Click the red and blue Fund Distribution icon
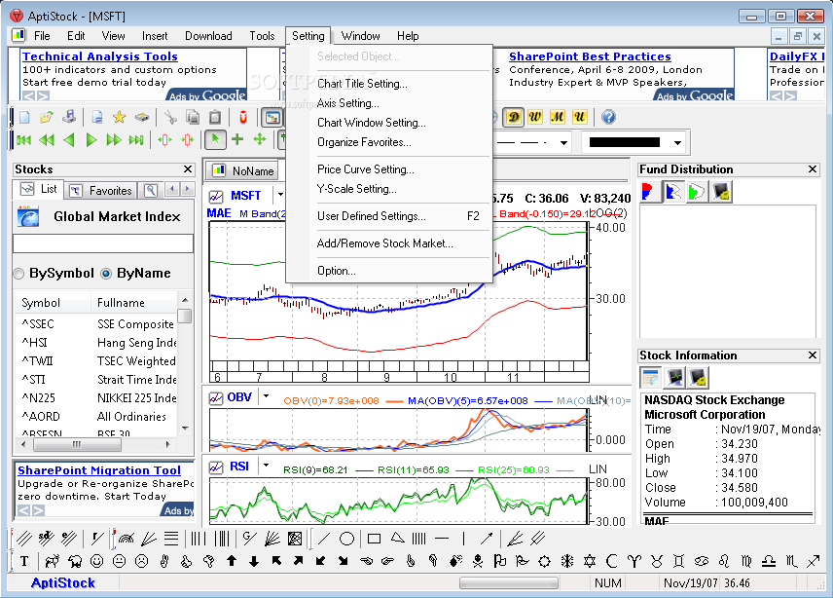Screen dimensions: 833x598 (x=649, y=191)
